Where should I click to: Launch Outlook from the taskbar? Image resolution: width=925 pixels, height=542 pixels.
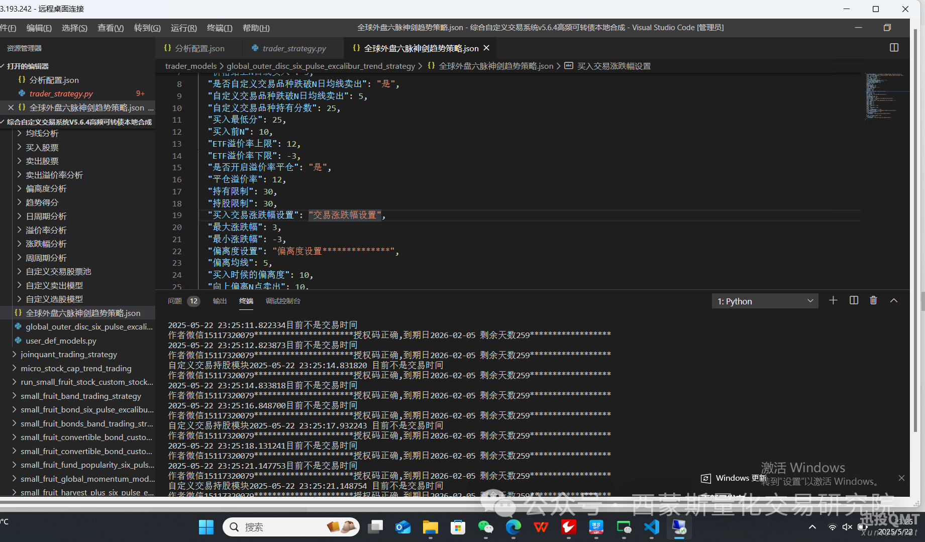tap(402, 527)
